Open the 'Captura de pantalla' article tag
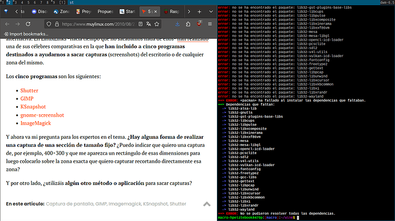 (69, 204)
